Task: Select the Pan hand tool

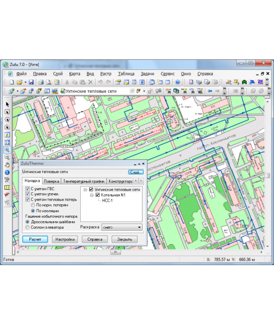Action: point(7,165)
